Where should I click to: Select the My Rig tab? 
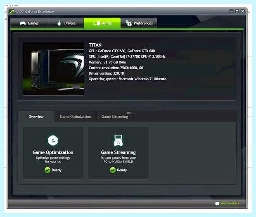click(x=102, y=23)
